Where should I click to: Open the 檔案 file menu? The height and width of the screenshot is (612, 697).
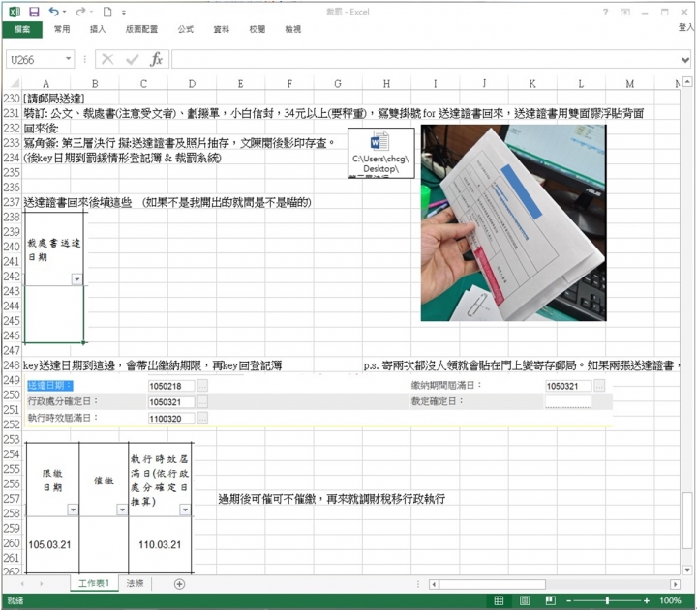click(22, 29)
